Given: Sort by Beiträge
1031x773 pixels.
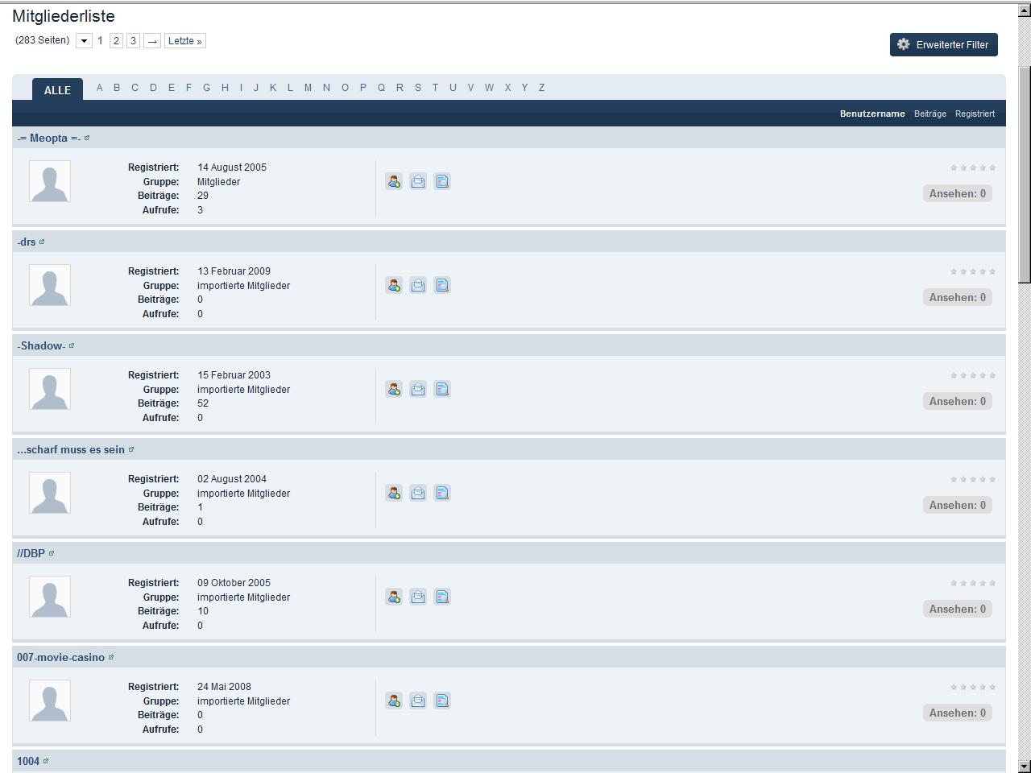Looking at the screenshot, I should [x=930, y=114].
